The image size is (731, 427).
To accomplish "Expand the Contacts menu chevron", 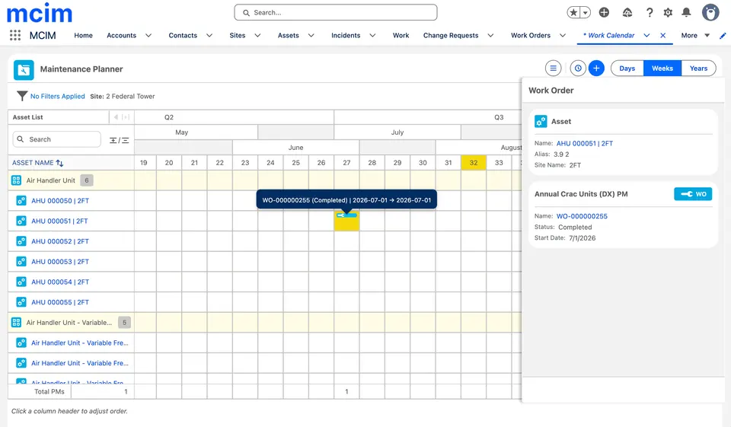I will pyautogui.click(x=209, y=36).
